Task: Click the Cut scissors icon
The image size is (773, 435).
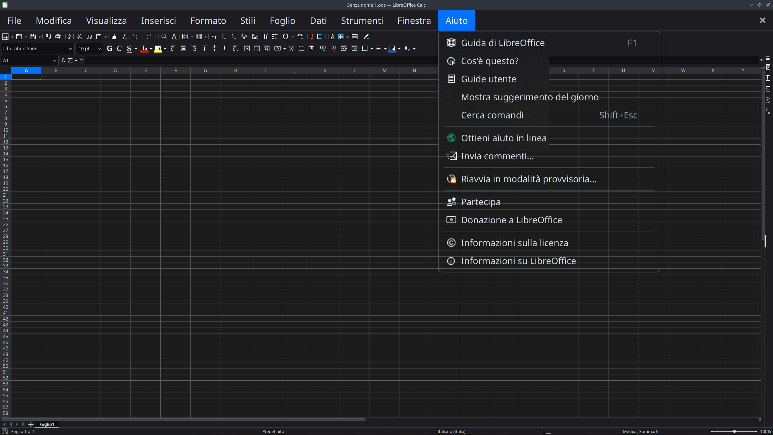Action: pos(79,37)
